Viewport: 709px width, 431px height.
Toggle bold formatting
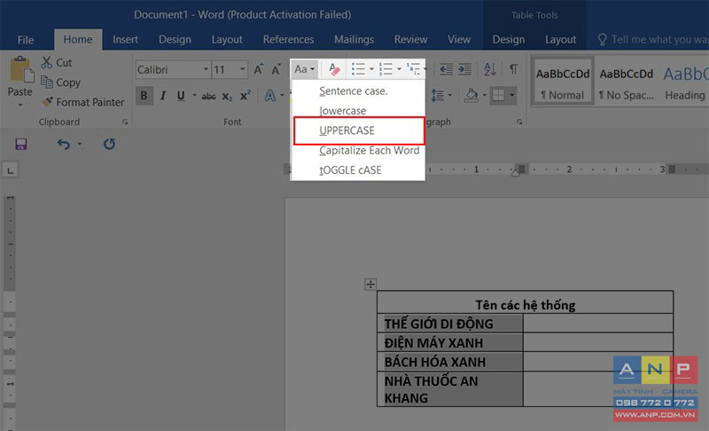(x=144, y=96)
